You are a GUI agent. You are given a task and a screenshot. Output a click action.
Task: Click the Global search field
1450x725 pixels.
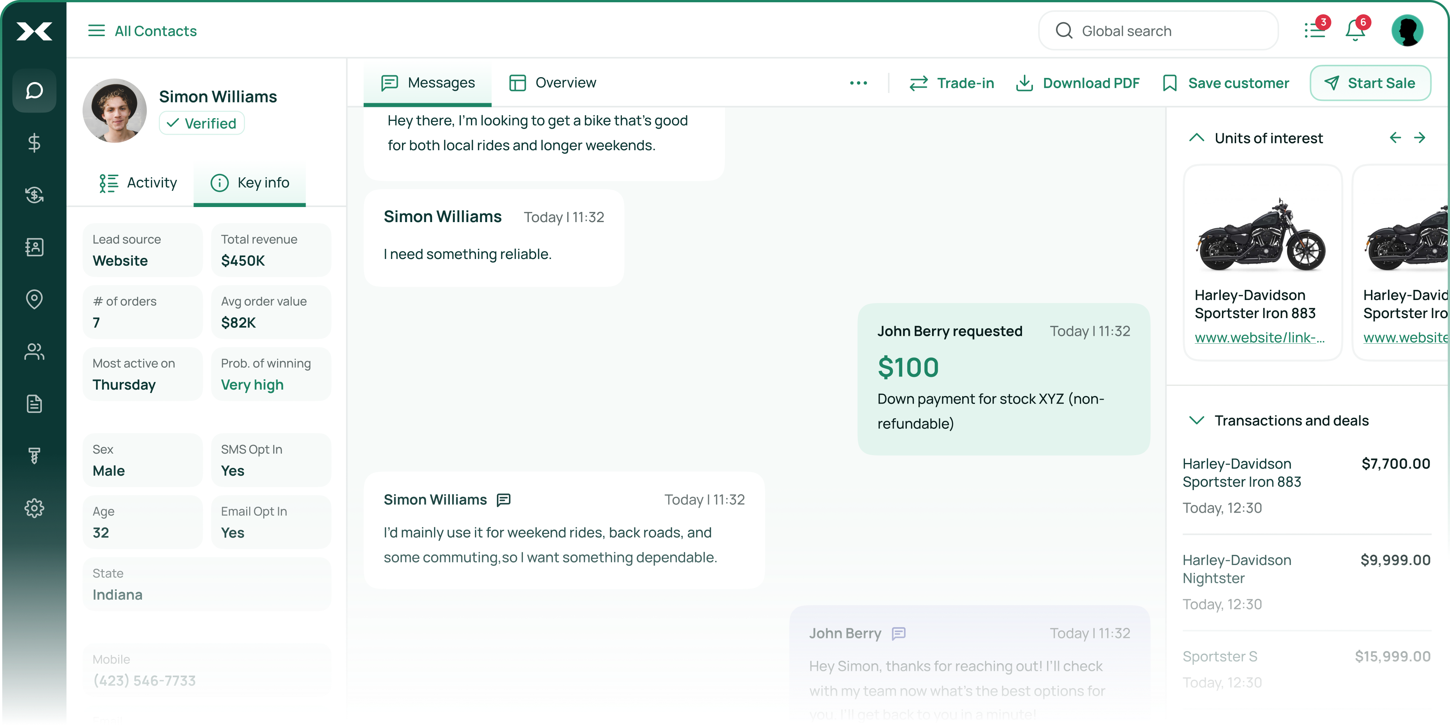(x=1158, y=30)
